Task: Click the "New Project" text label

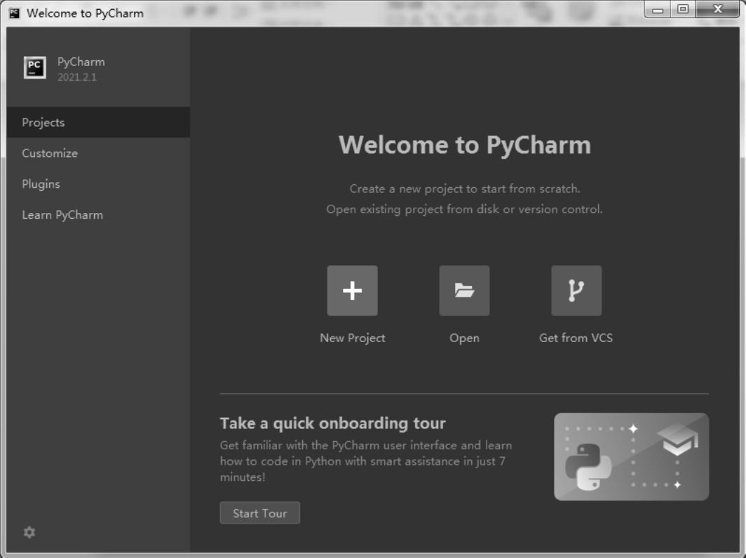Action: click(352, 338)
